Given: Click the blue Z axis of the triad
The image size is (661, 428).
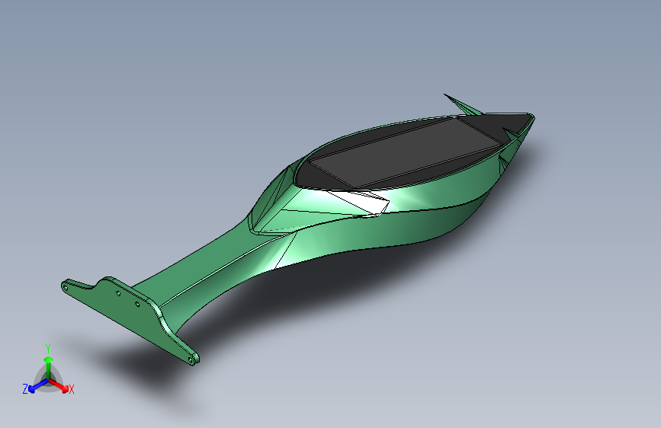Looking at the screenshot, I should point(38,386).
